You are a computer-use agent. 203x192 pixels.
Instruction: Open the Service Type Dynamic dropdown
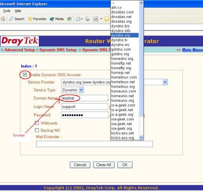pos(72,90)
